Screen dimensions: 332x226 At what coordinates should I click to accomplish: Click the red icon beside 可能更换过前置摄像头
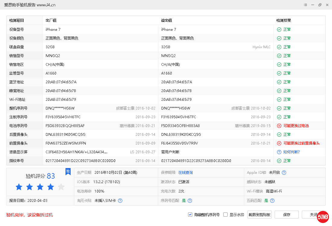pos(279,143)
